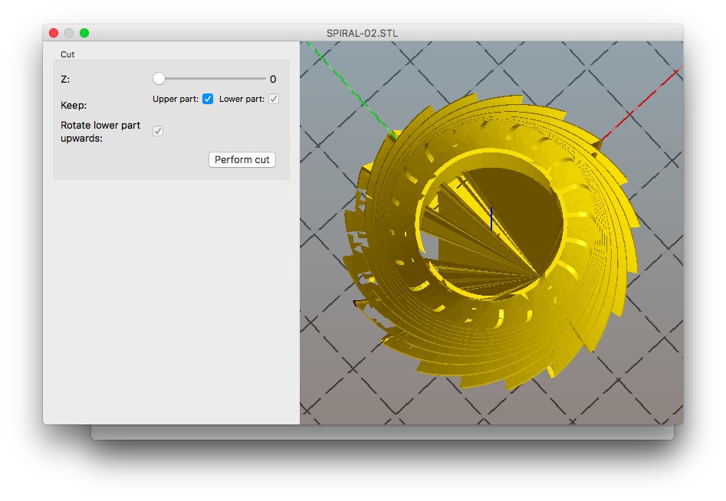
Task: Click the blue Z axis marker
Action: (491, 218)
